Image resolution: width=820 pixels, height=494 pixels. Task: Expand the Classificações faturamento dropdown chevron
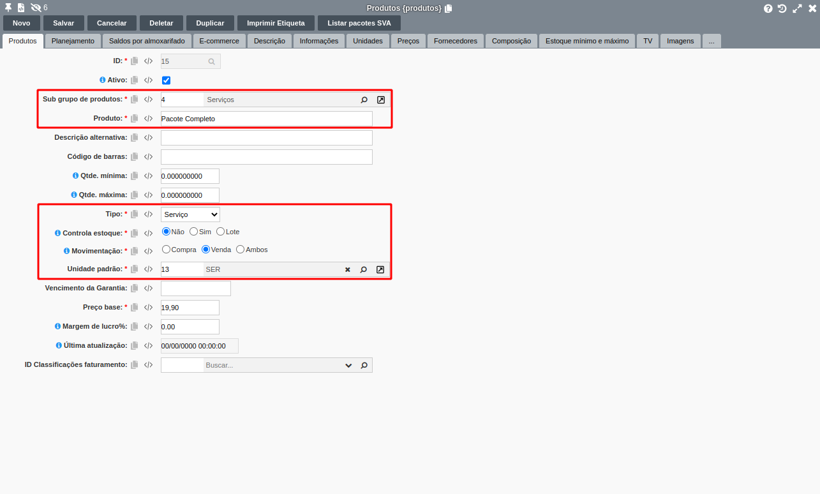pyautogui.click(x=348, y=365)
